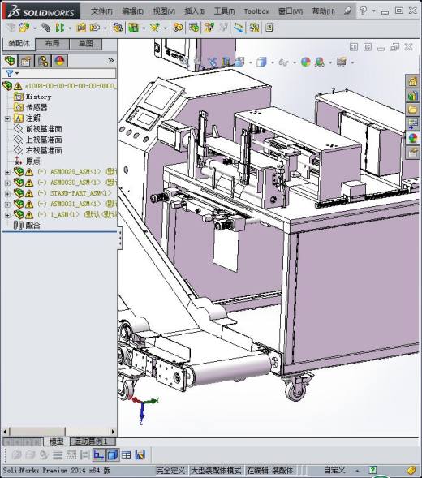422x478 pixels.
Task: Click the Previous View icon
Action: point(213,62)
